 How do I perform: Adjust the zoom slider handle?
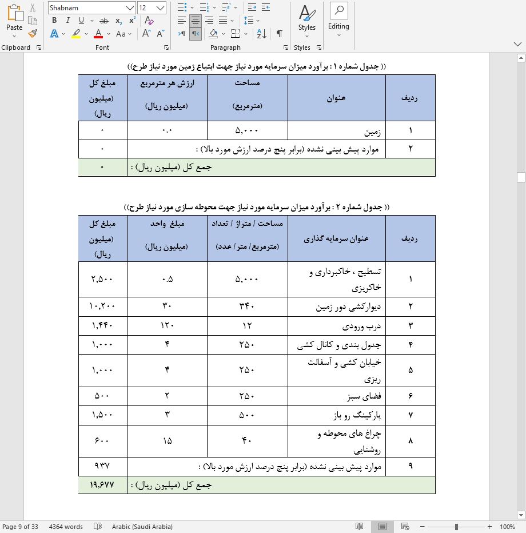tap(456, 527)
